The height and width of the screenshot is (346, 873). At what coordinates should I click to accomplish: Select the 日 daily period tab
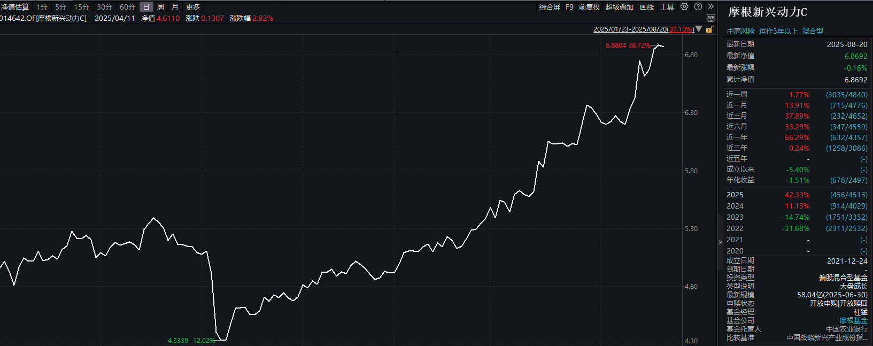146,7
